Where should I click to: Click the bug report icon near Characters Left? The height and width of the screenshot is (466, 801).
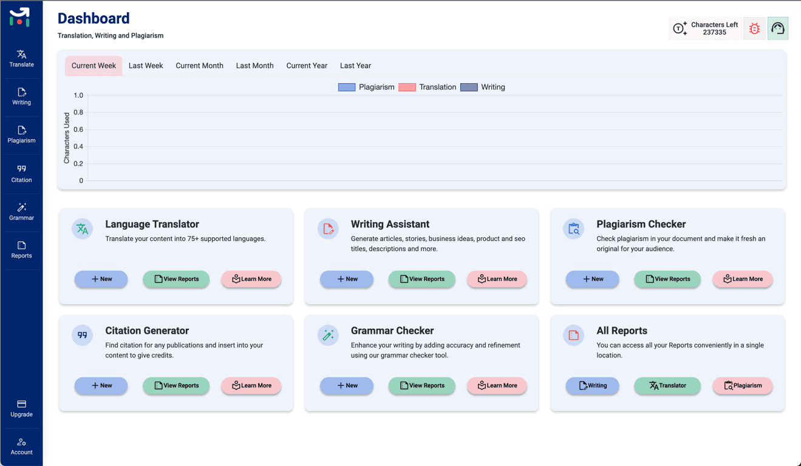(754, 28)
